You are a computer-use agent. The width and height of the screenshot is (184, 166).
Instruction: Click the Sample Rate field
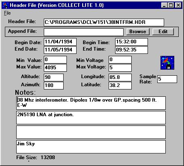[x=167, y=79]
